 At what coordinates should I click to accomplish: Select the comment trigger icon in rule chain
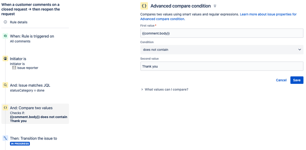pyautogui.click(x=5, y=36)
